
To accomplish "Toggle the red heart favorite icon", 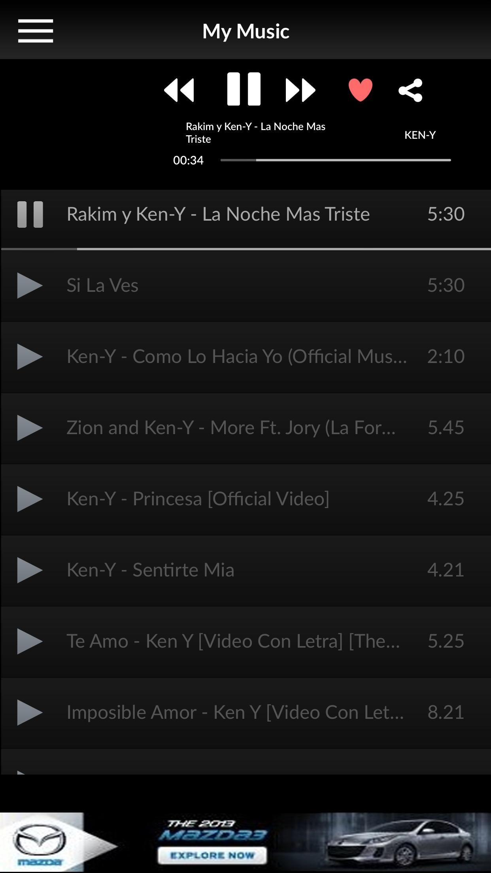I will (x=361, y=90).
